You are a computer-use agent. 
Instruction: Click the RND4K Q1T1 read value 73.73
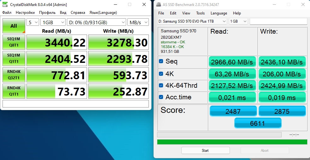point(57,91)
